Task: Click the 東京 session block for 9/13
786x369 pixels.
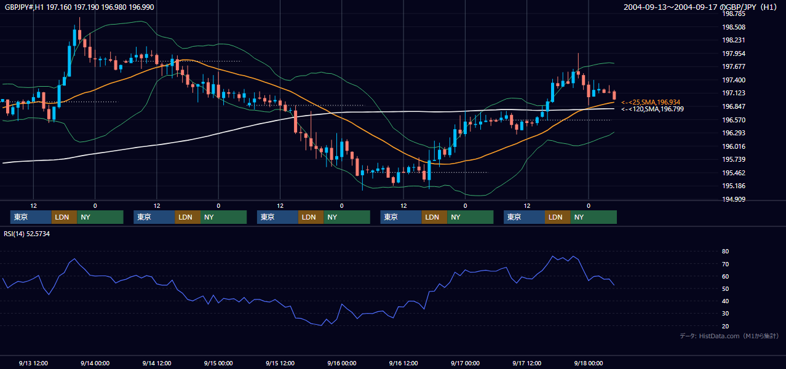Action: [31, 217]
